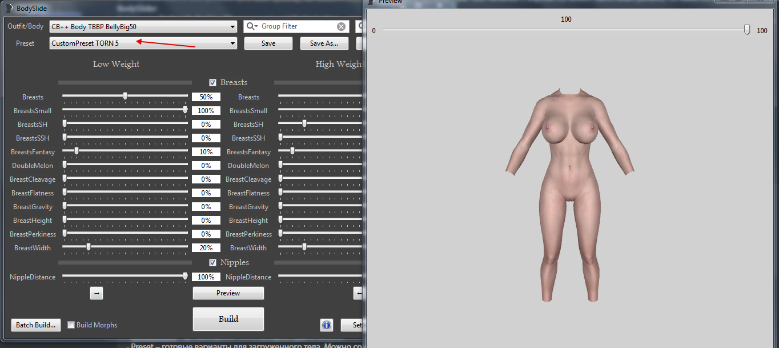The height and width of the screenshot is (348, 779).
Task: Uncheck the Breasts category checkbox
Action: (213, 82)
